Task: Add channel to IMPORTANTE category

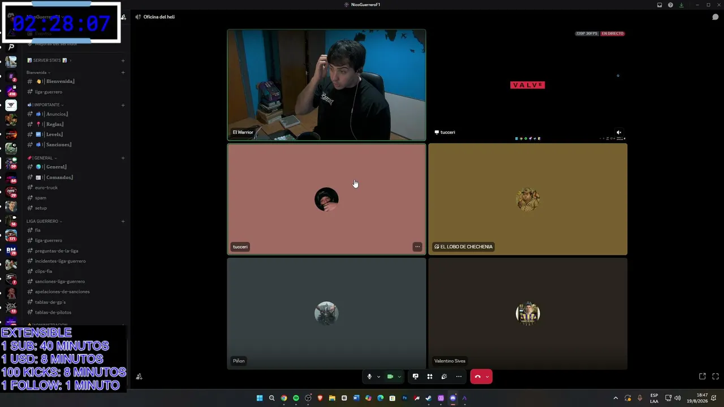Action: (123, 105)
